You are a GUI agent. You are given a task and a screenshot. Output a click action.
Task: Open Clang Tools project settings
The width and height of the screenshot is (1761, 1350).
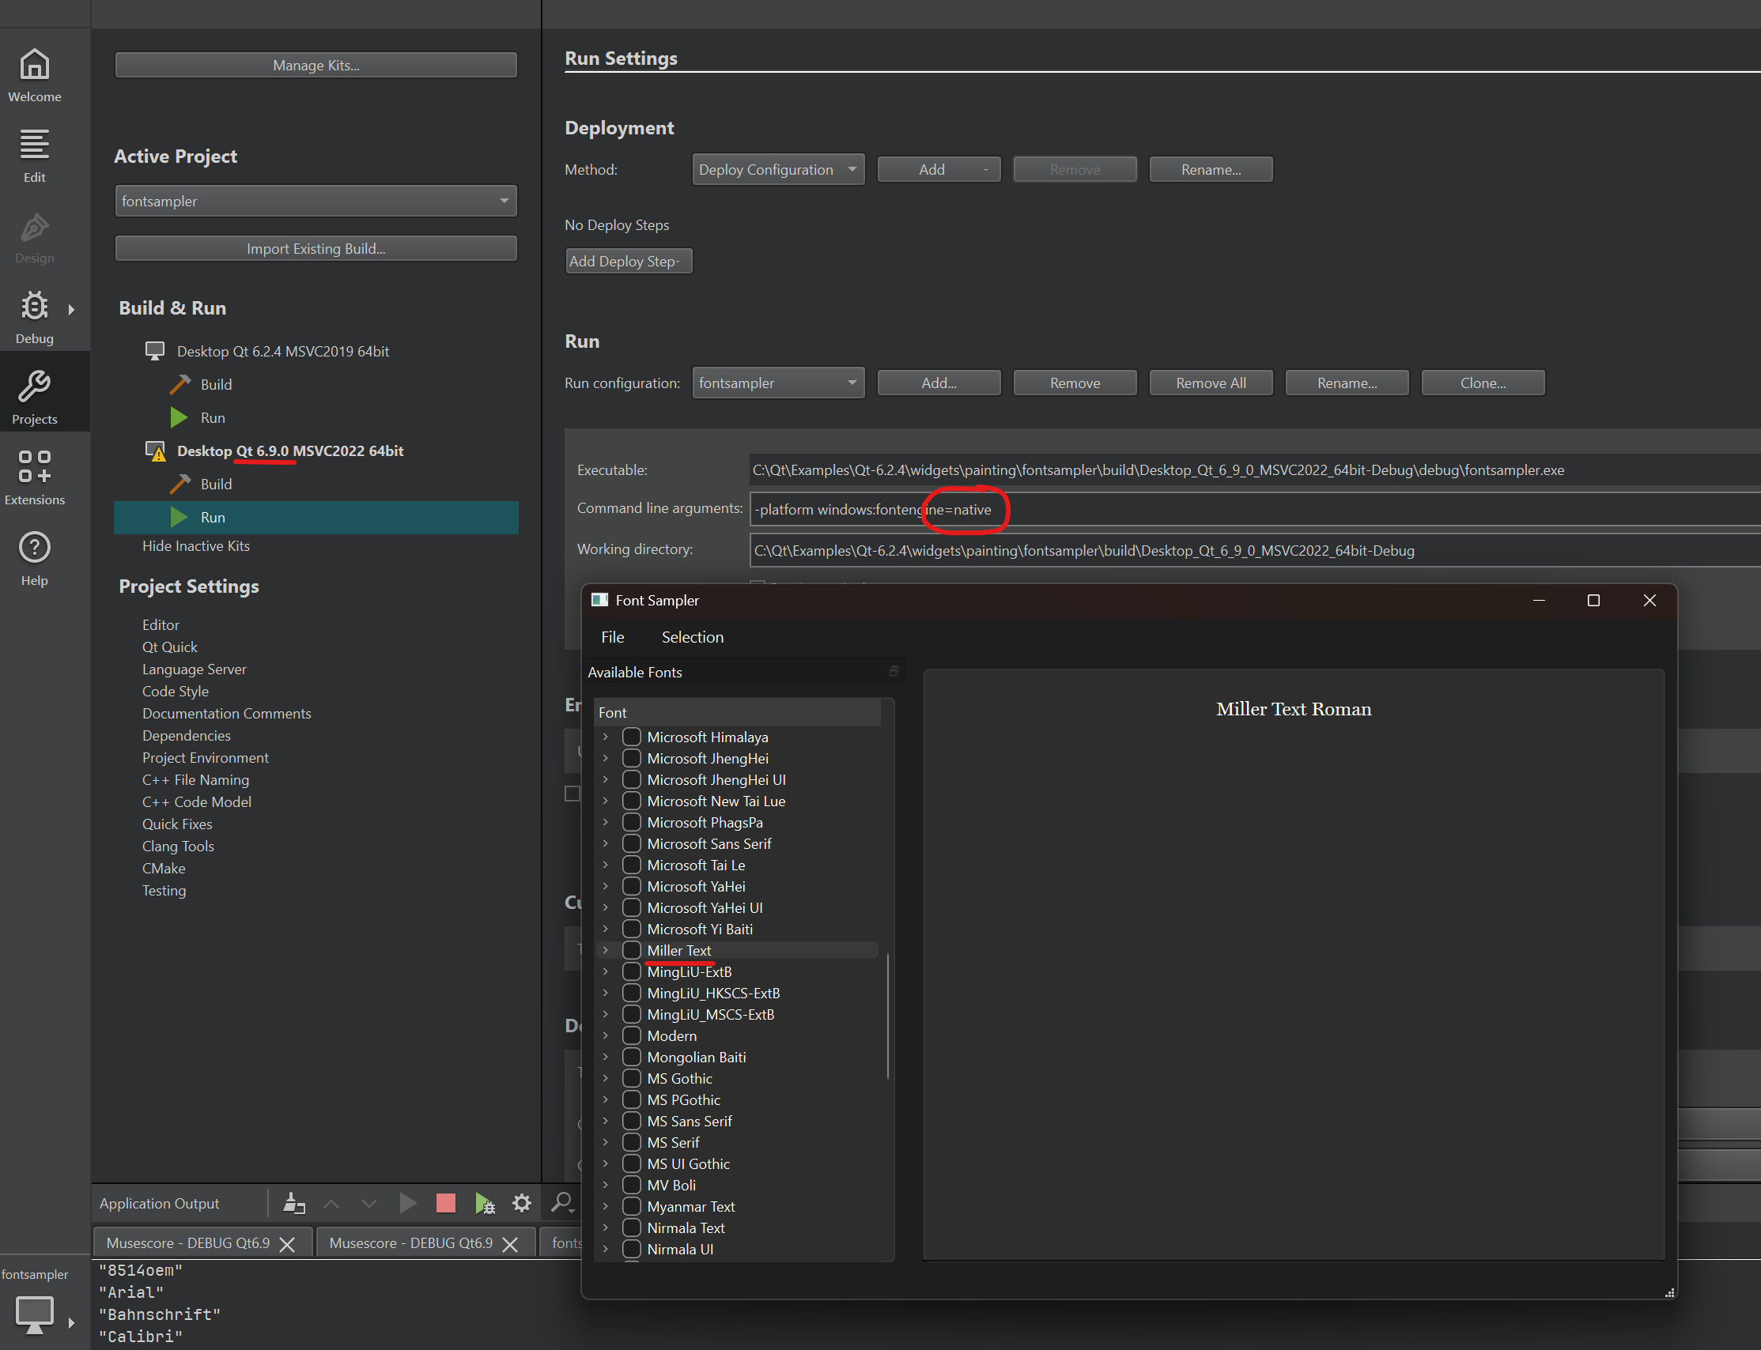click(179, 847)
